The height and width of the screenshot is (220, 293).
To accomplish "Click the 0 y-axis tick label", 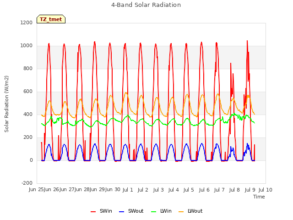I will point(31,160).
